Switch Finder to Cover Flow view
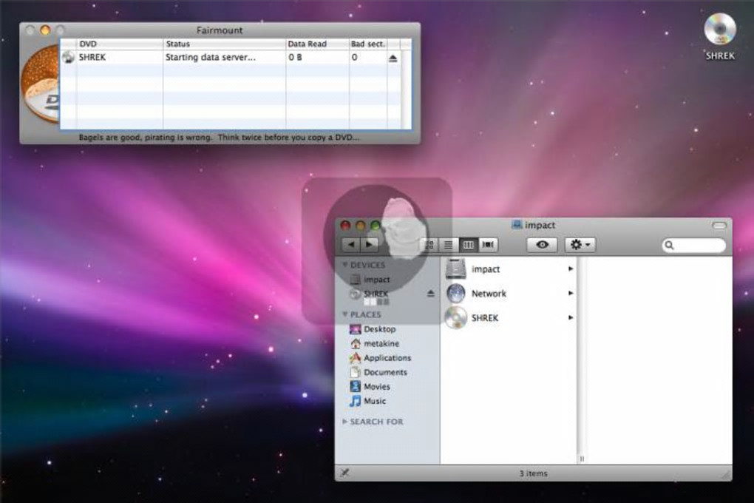Screen dimensions: 754x503 (x=488, y=245)
